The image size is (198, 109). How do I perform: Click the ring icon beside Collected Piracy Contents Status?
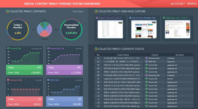[x=96, y=49]
